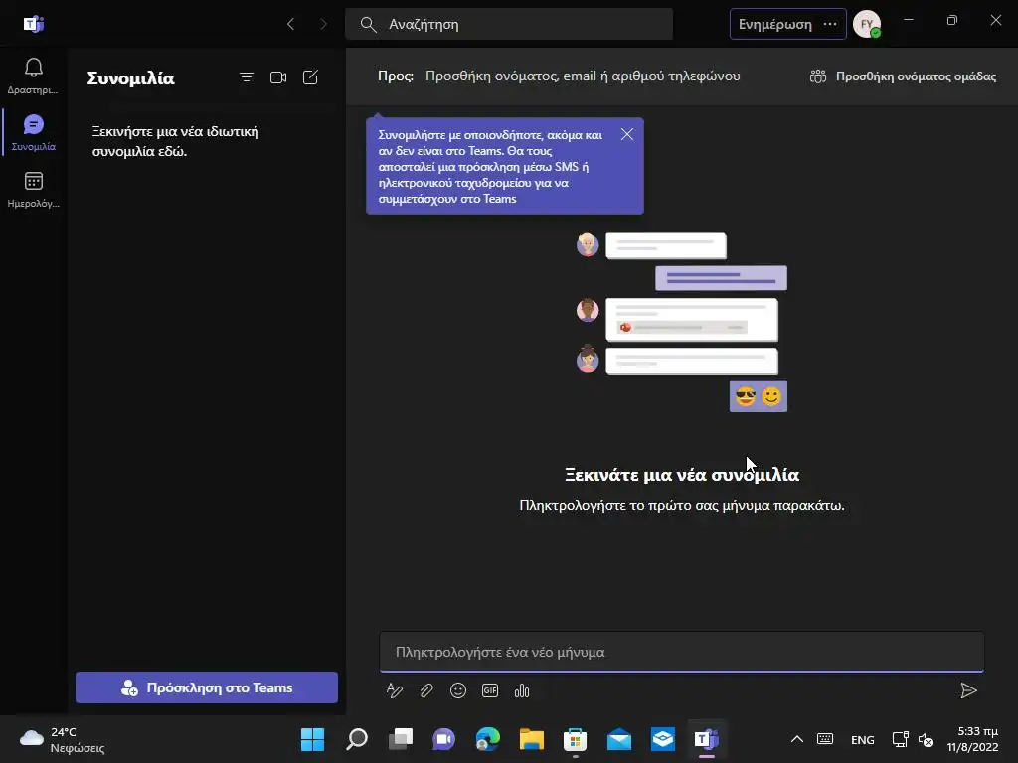
Task: Open the weather widget in taskbar
Action: [63, 739]
